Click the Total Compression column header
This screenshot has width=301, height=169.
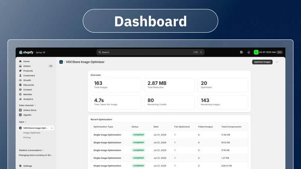(x=231, y=127)
